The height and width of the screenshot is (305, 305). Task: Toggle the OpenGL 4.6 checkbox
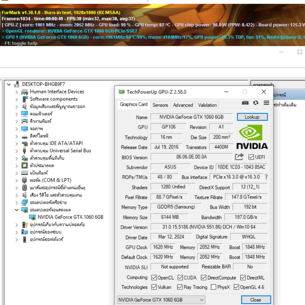coord(236,287)
